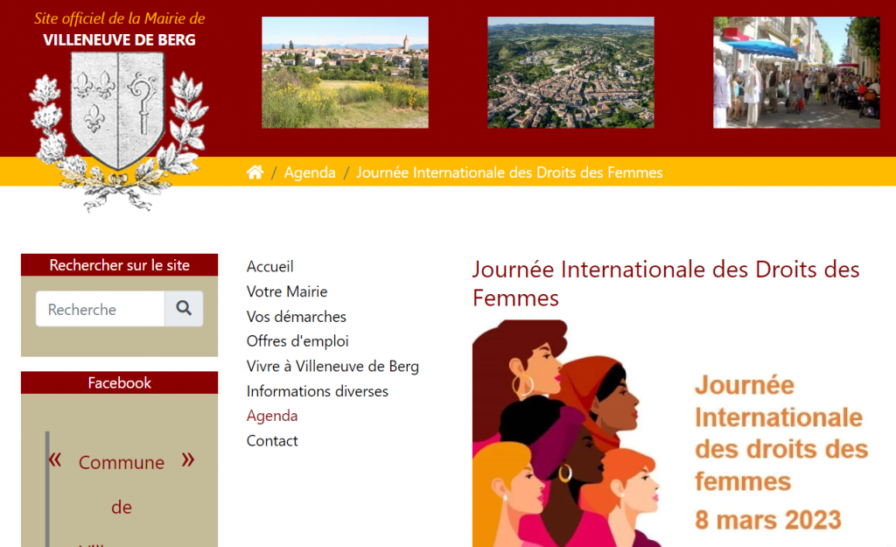The width and height of the screenshot is (896, 547).
Task: Open Informations diverses section
Action: pos(318,391)
